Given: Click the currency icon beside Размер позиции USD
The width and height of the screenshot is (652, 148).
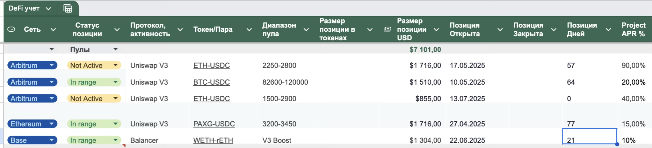Looking at the screenshot, I should [388, 29].
